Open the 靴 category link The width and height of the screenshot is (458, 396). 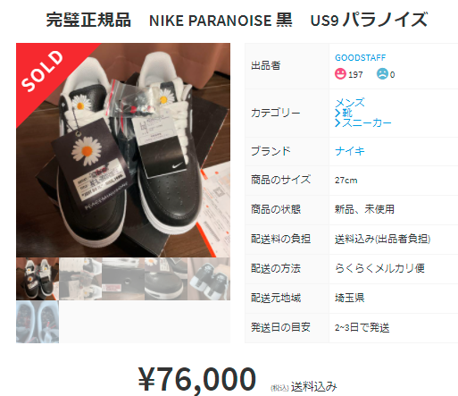tap(347, 114)
